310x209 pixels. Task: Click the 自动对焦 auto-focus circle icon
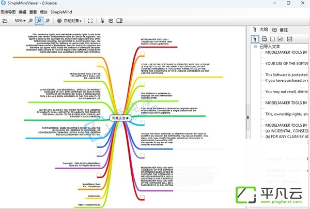pos(59,21)
